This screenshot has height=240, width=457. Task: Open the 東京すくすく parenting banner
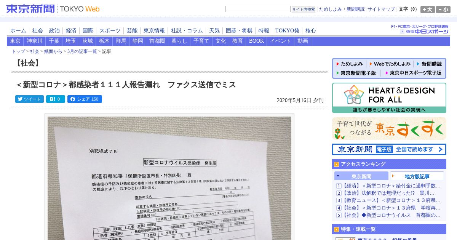pyautogui.click(x=389, y=128)
